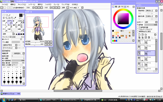
Task: Click Windows Start orb
Action: click(x=4, y=100)
